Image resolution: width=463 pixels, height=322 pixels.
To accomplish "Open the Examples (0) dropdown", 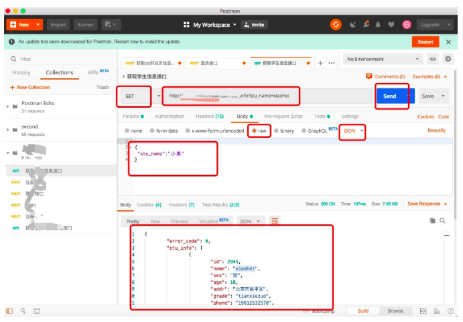I will [x=429, y=76].
